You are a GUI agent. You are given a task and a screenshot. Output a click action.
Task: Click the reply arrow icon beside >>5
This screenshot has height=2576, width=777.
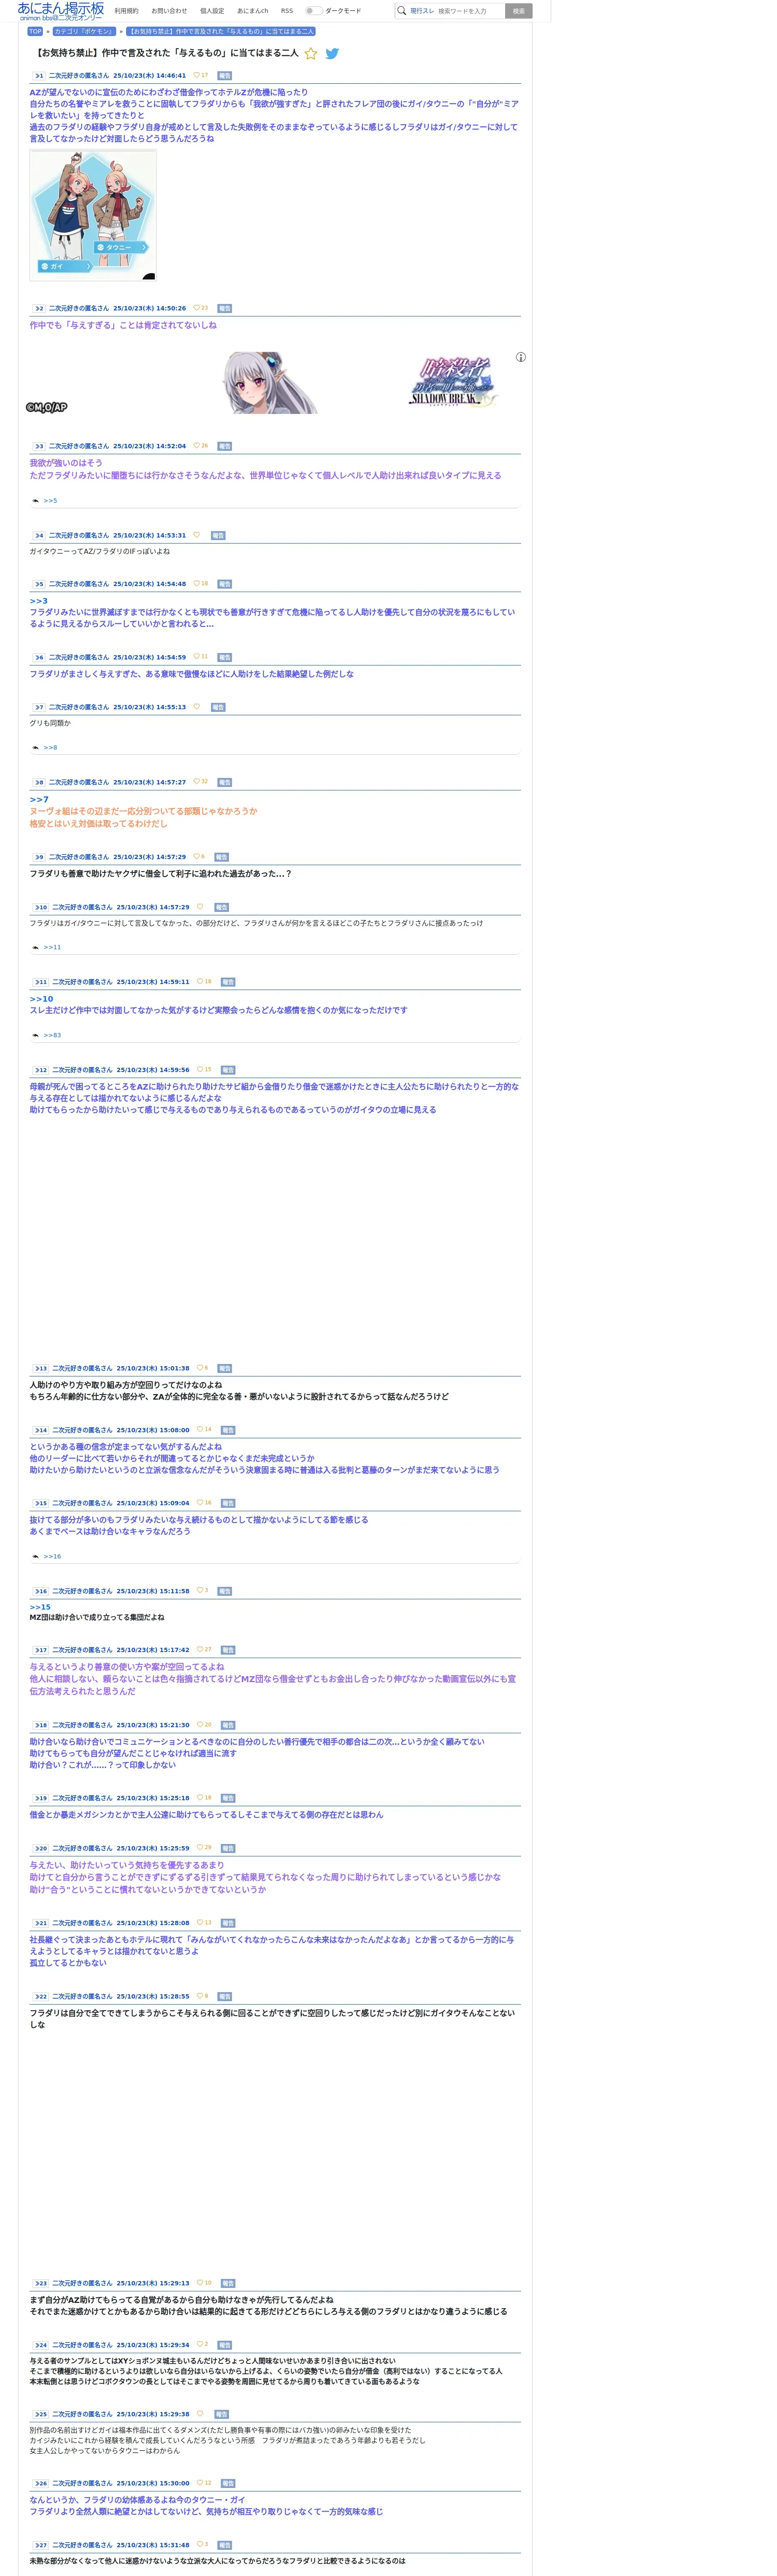[35, 501]
